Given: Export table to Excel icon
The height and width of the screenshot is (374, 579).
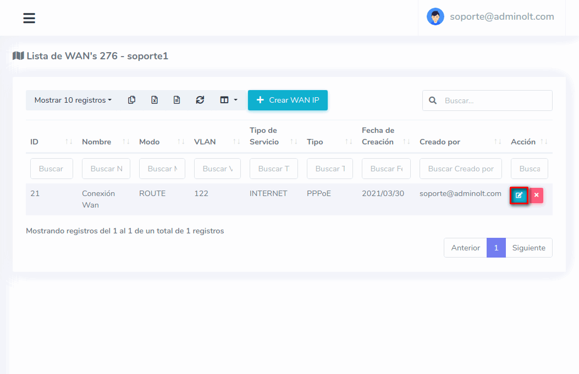Looking at the screenshot, I should point(155,100).
